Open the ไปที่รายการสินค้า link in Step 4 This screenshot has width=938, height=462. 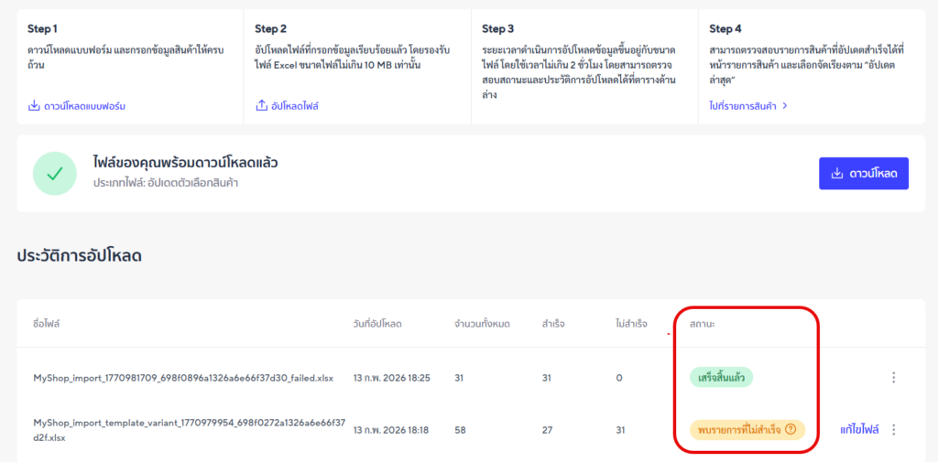(748, 106)
